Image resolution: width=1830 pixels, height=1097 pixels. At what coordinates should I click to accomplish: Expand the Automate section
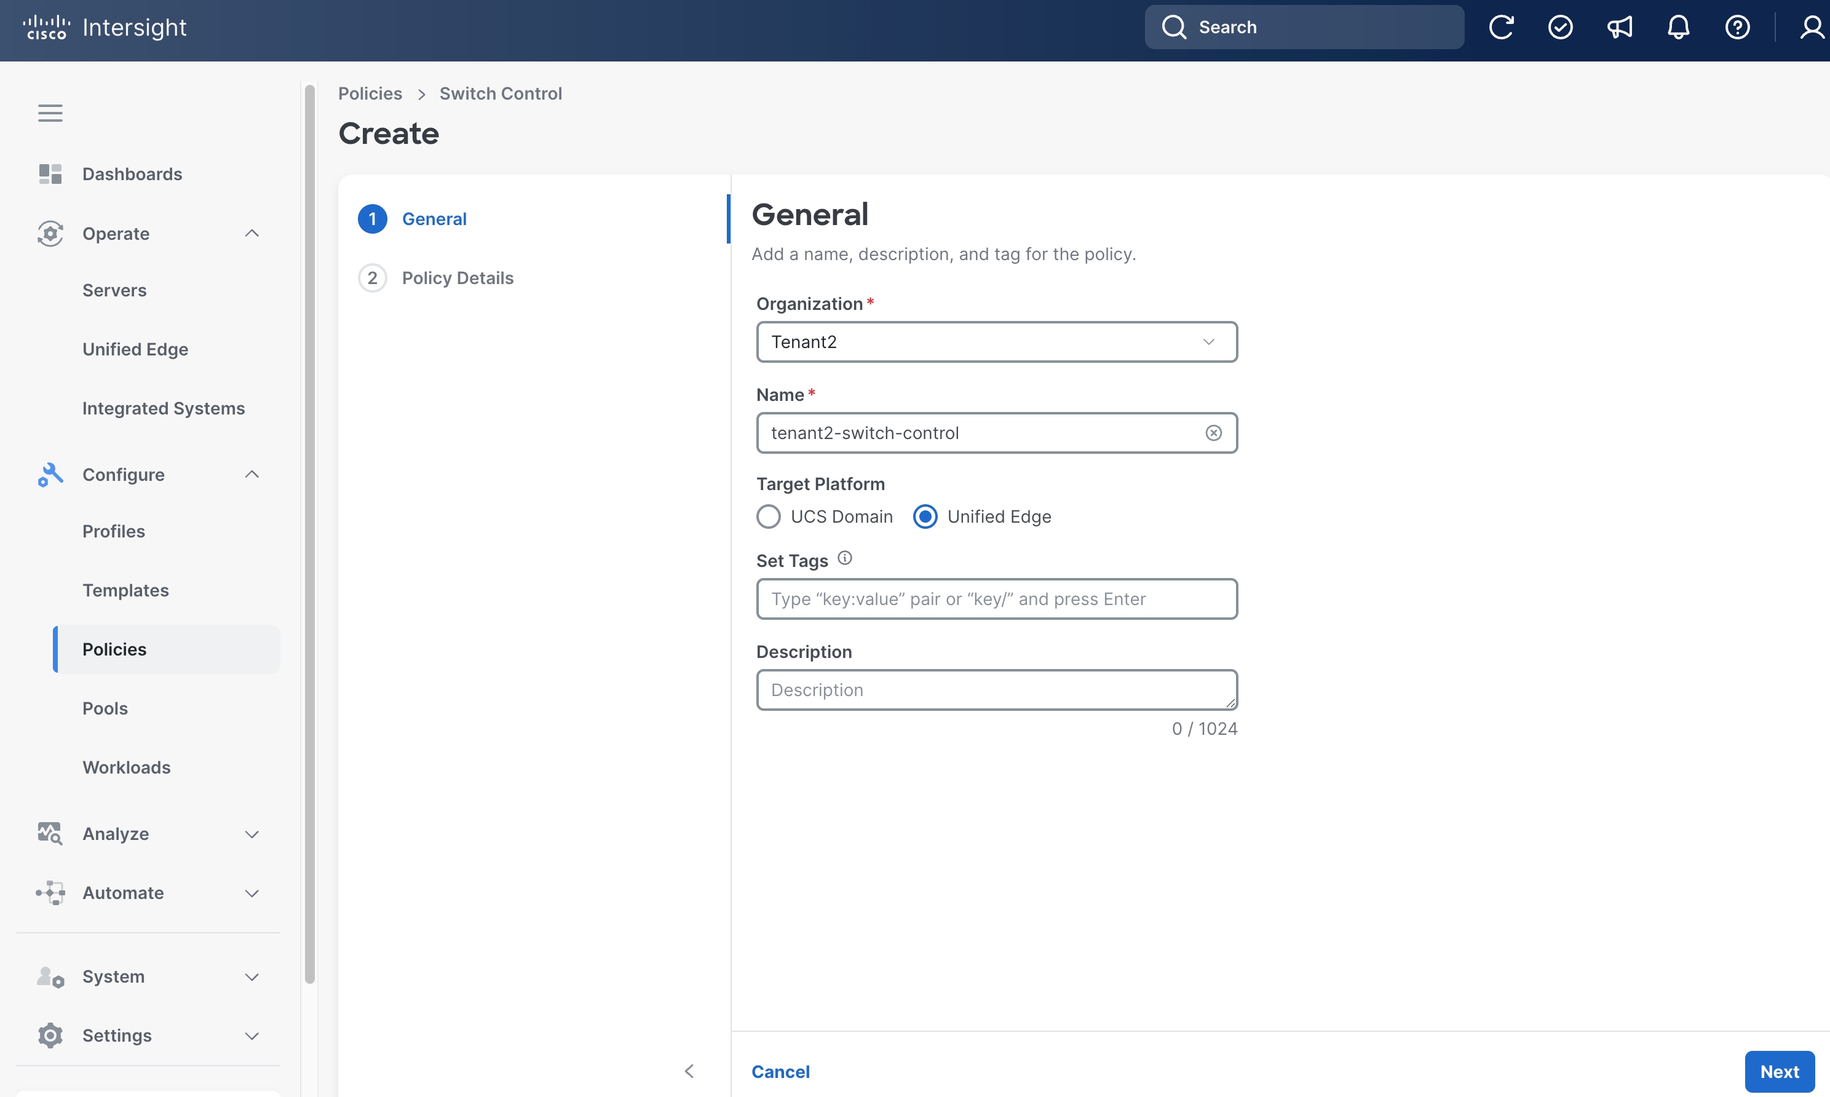(x=252, y=893)
